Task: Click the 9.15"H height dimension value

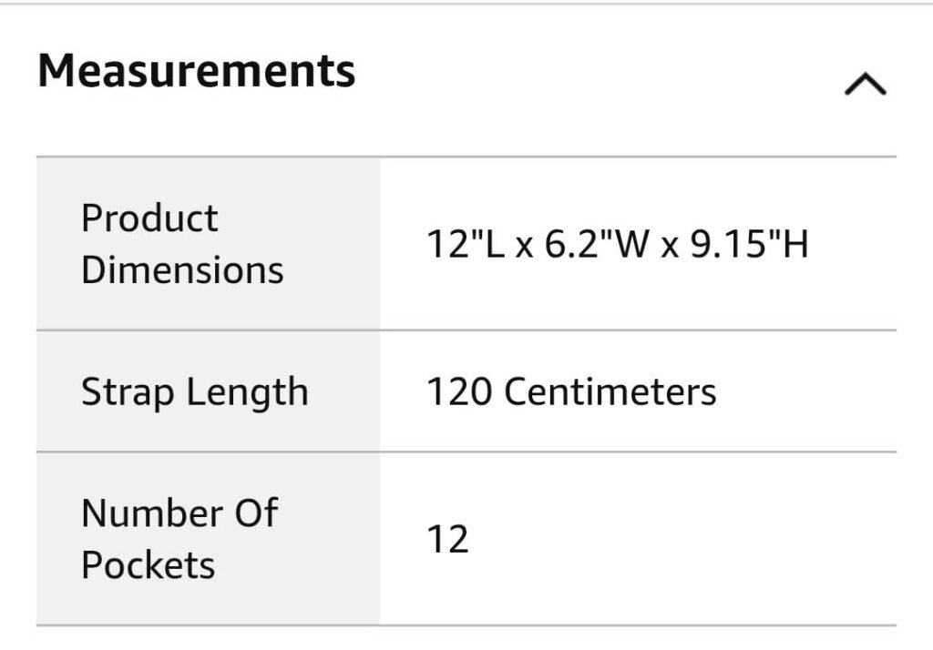Action: coord(749,244)
